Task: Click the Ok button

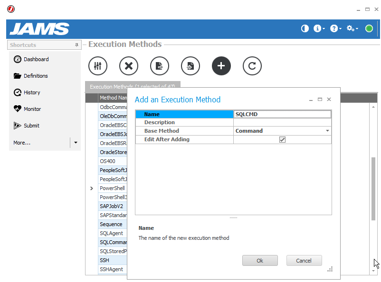Action: 260,260
